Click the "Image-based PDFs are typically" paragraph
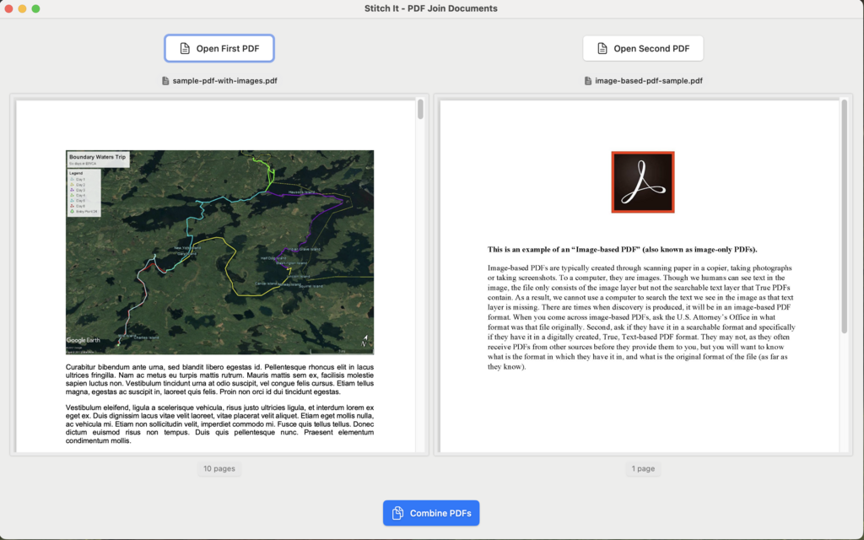864x540 pixels. pyautogui.click(x=641, y=317)
